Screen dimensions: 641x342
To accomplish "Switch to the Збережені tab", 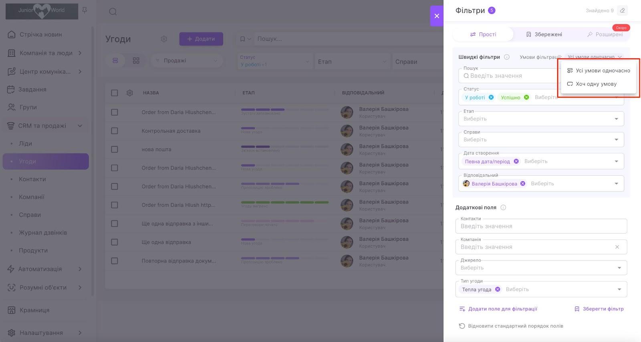I will [544, 34].
